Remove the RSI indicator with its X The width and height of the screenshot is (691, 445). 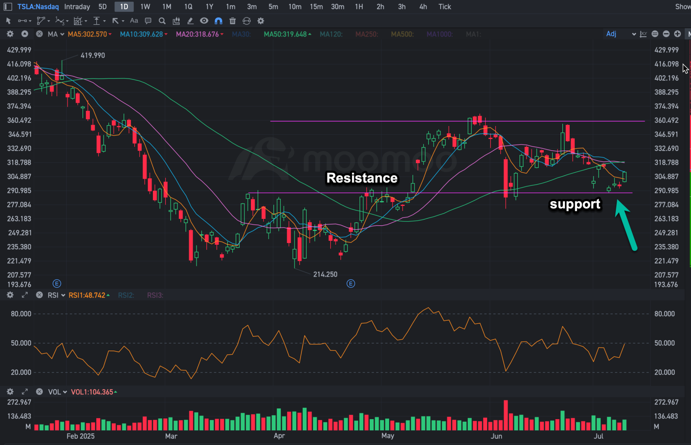click(39, 295)
